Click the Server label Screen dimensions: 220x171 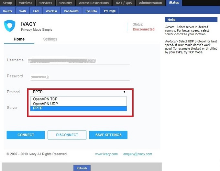12,108
